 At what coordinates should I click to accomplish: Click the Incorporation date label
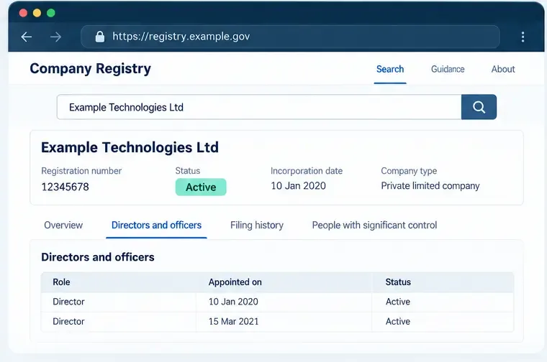point(307,171)
